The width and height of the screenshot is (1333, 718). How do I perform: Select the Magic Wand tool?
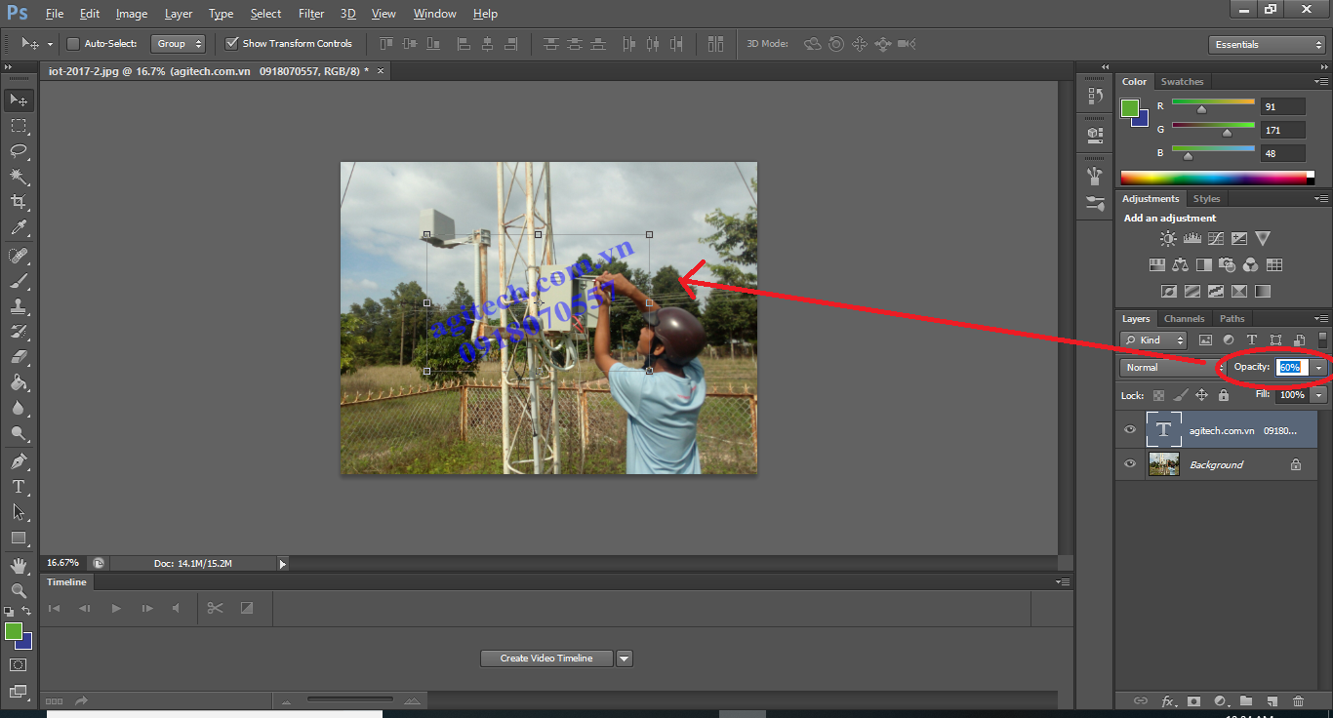click(19, 177)
